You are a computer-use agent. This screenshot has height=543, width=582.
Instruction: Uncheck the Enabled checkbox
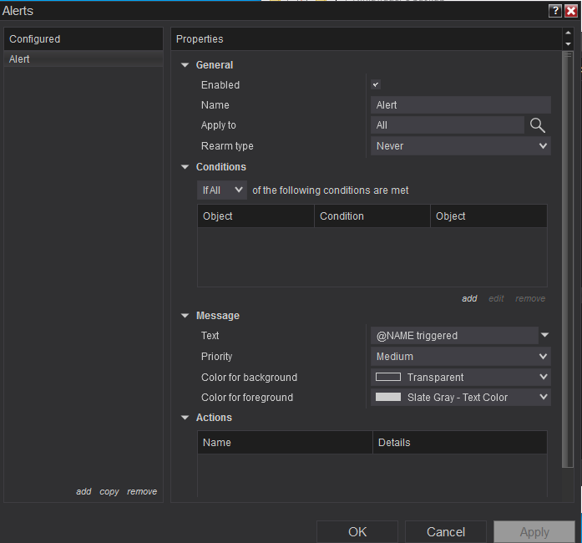(x=376, y=84)
